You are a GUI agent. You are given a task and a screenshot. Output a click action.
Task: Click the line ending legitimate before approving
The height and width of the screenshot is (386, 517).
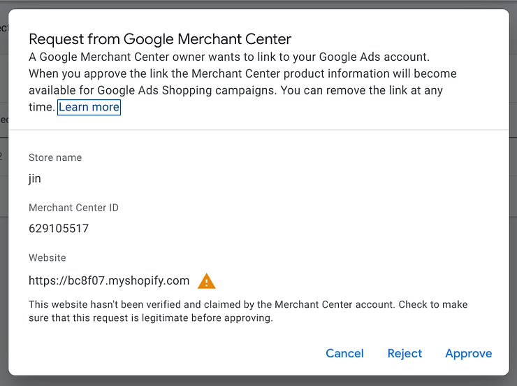click(151, 318)
